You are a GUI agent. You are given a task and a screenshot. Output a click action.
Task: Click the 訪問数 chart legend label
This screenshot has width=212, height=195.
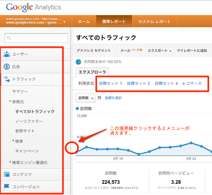click(x=86, y=108)
